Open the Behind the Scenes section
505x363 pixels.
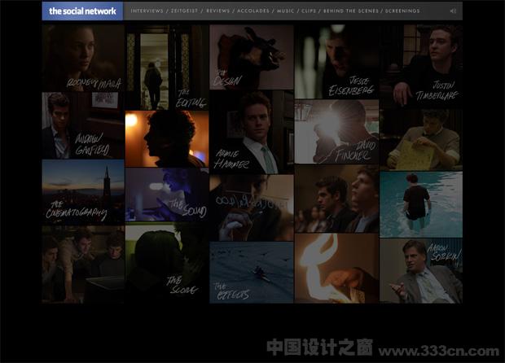point(351,11)
